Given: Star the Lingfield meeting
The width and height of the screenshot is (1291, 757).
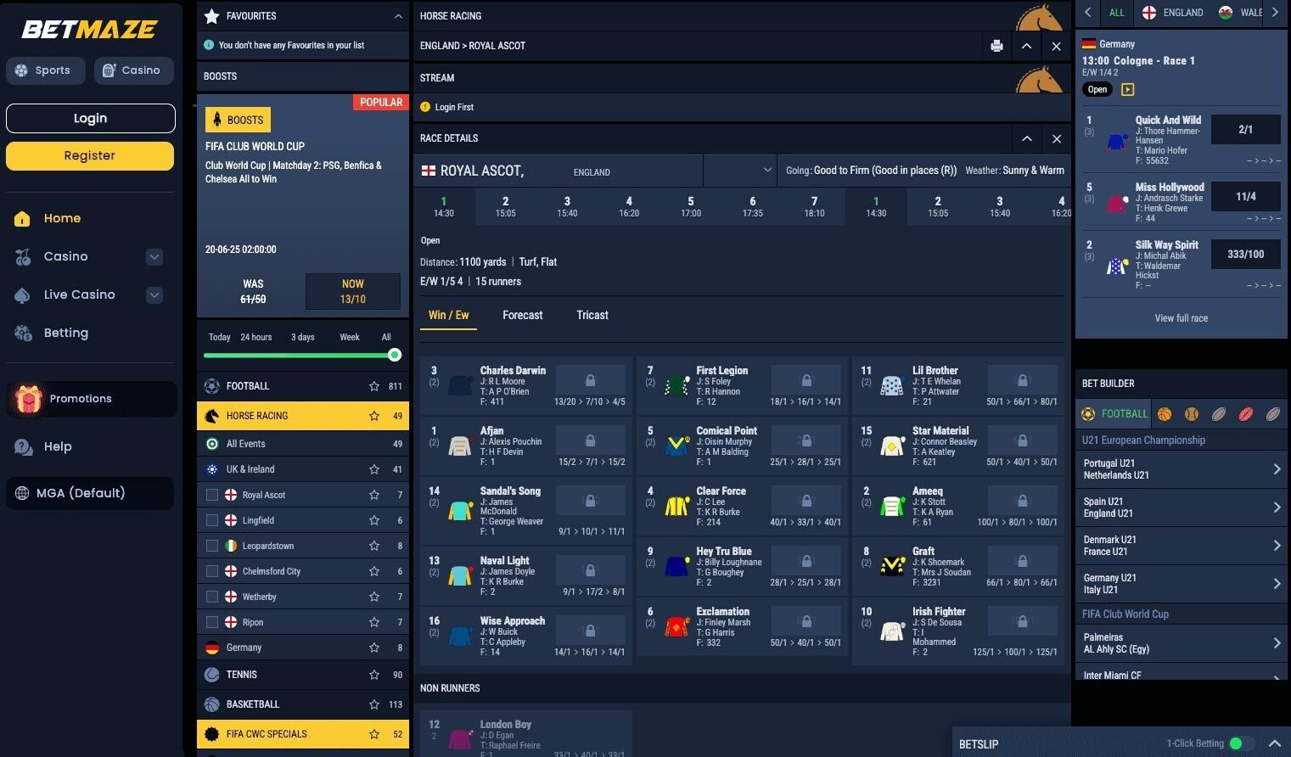Looking at the screenshot, I should 373,520.
